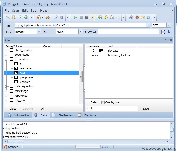
Task: Toggle the client_member table checkbox
Action: click(x=12, y=50)
